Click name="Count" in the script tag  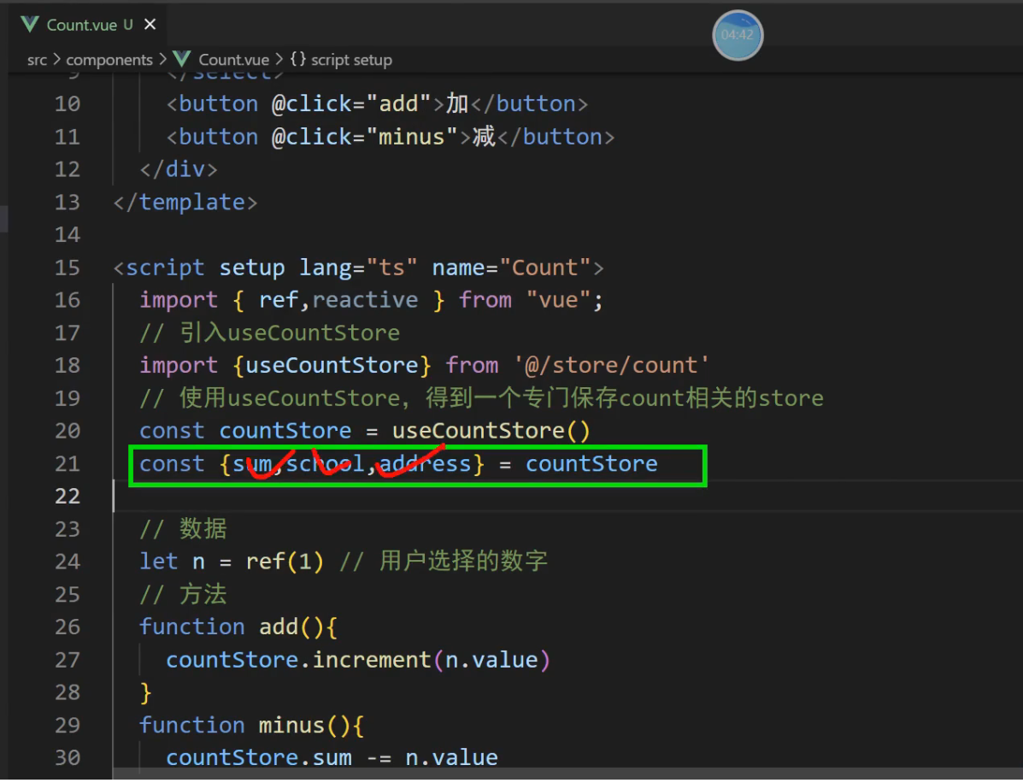tap(511, 268)
